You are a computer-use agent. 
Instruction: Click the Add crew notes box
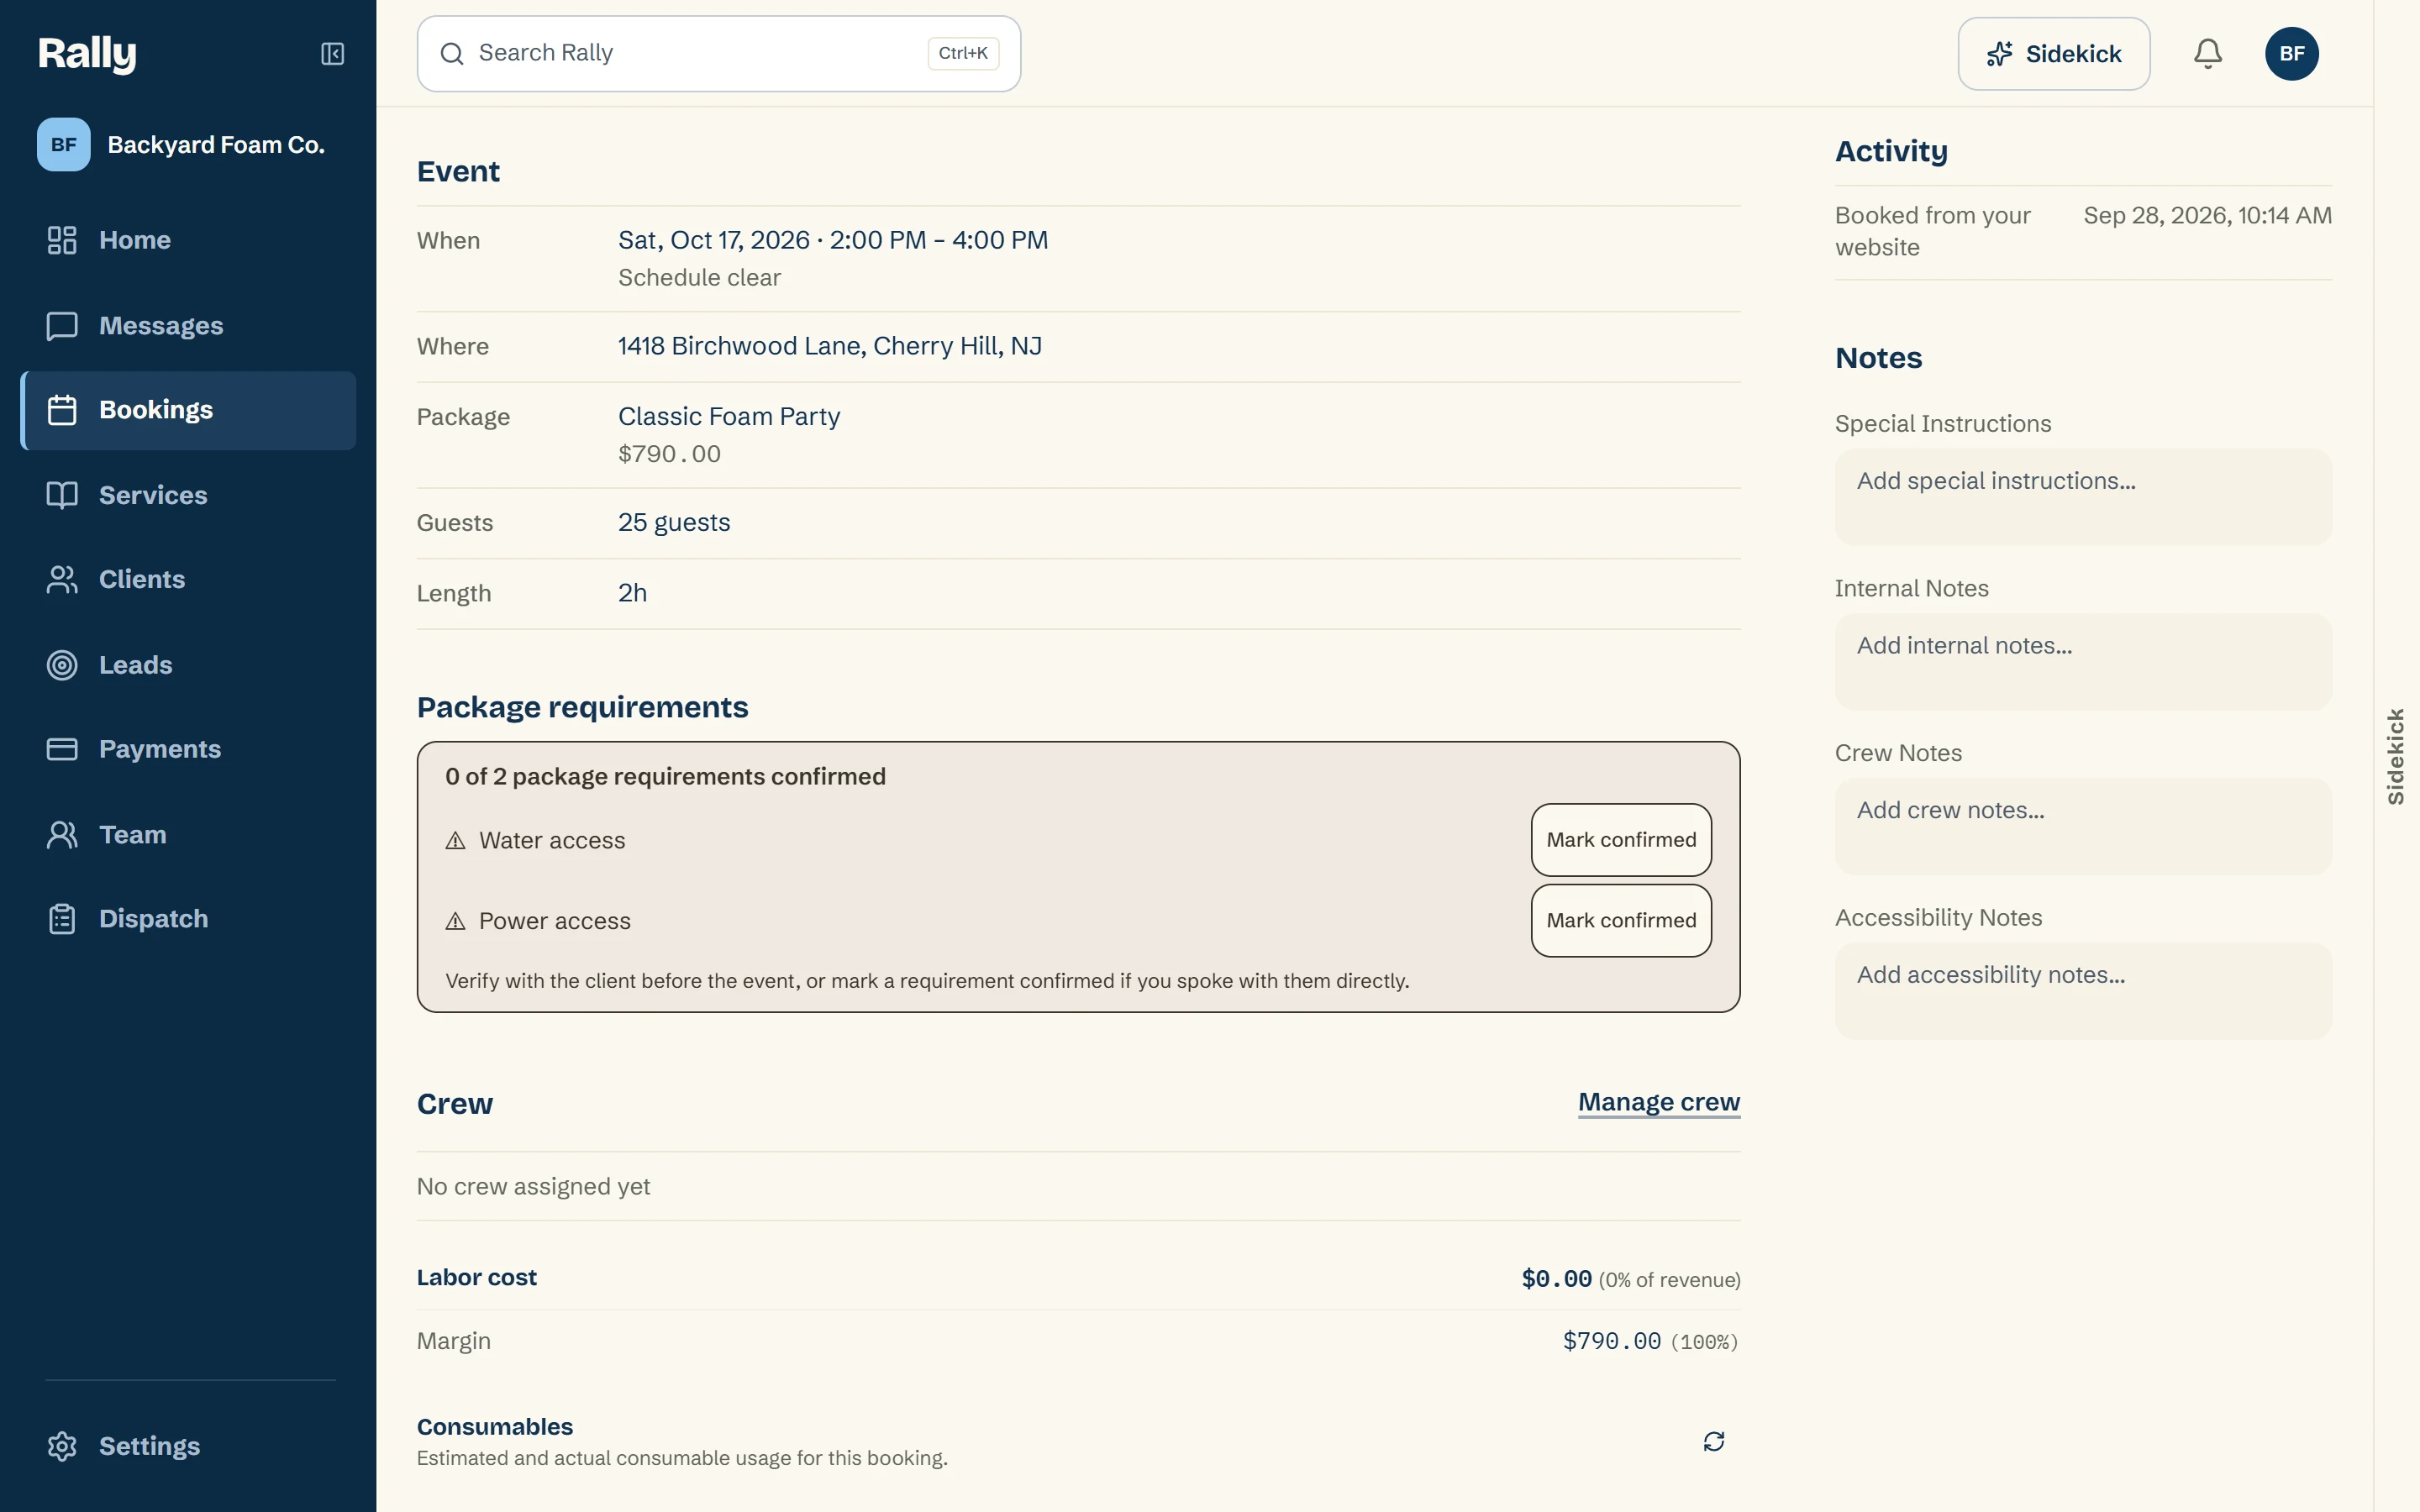point(2083,826)
